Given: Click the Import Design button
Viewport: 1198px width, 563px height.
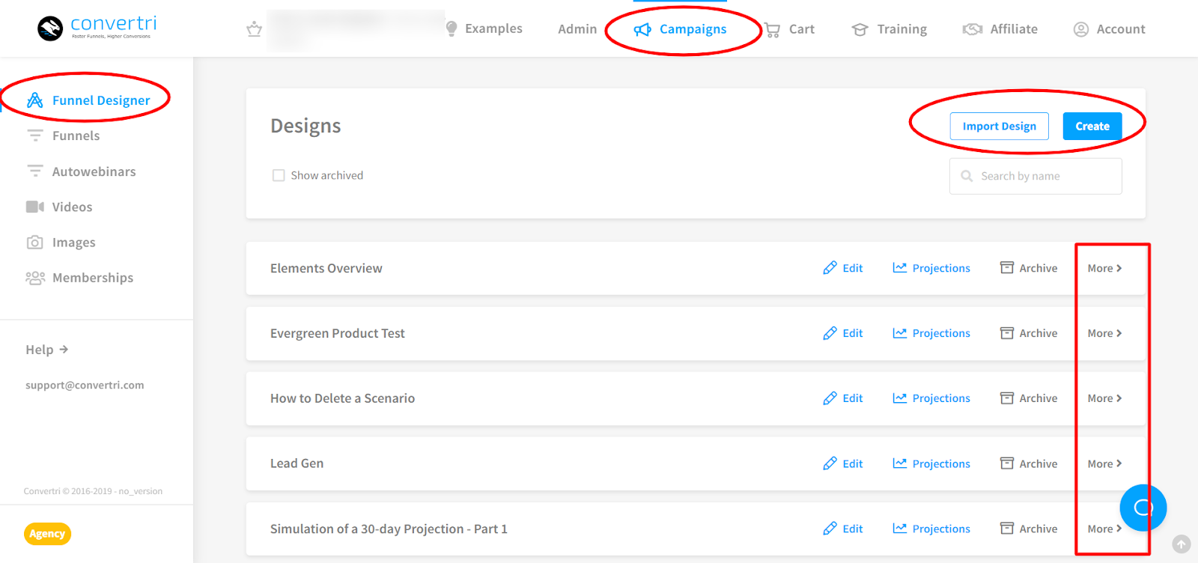Looking at the screenshot, I should coord(999,126).
